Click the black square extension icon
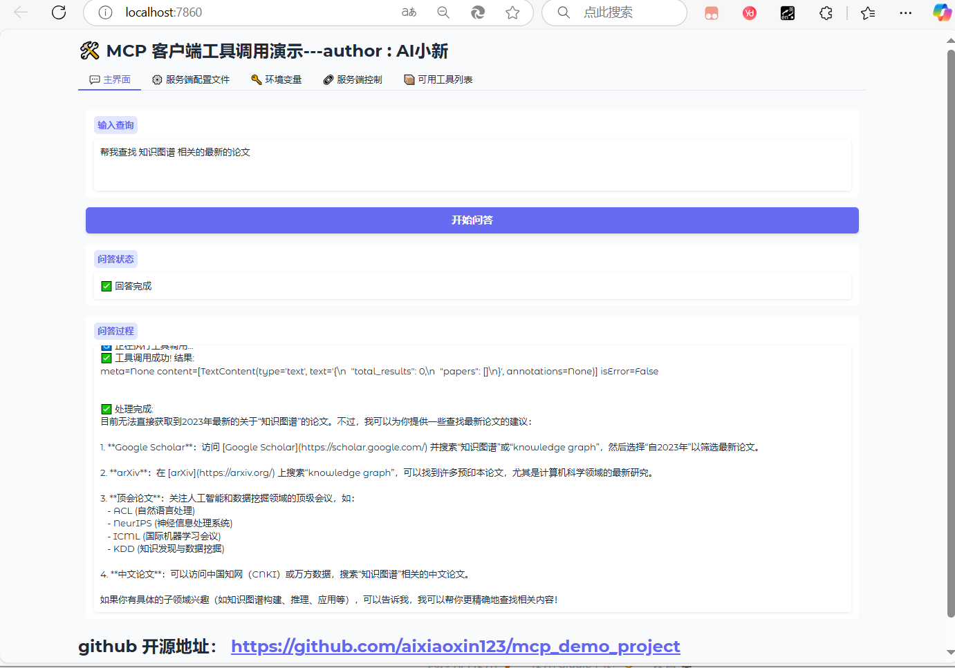Viewport: 955px width, 668px height. tap(788, 13)
